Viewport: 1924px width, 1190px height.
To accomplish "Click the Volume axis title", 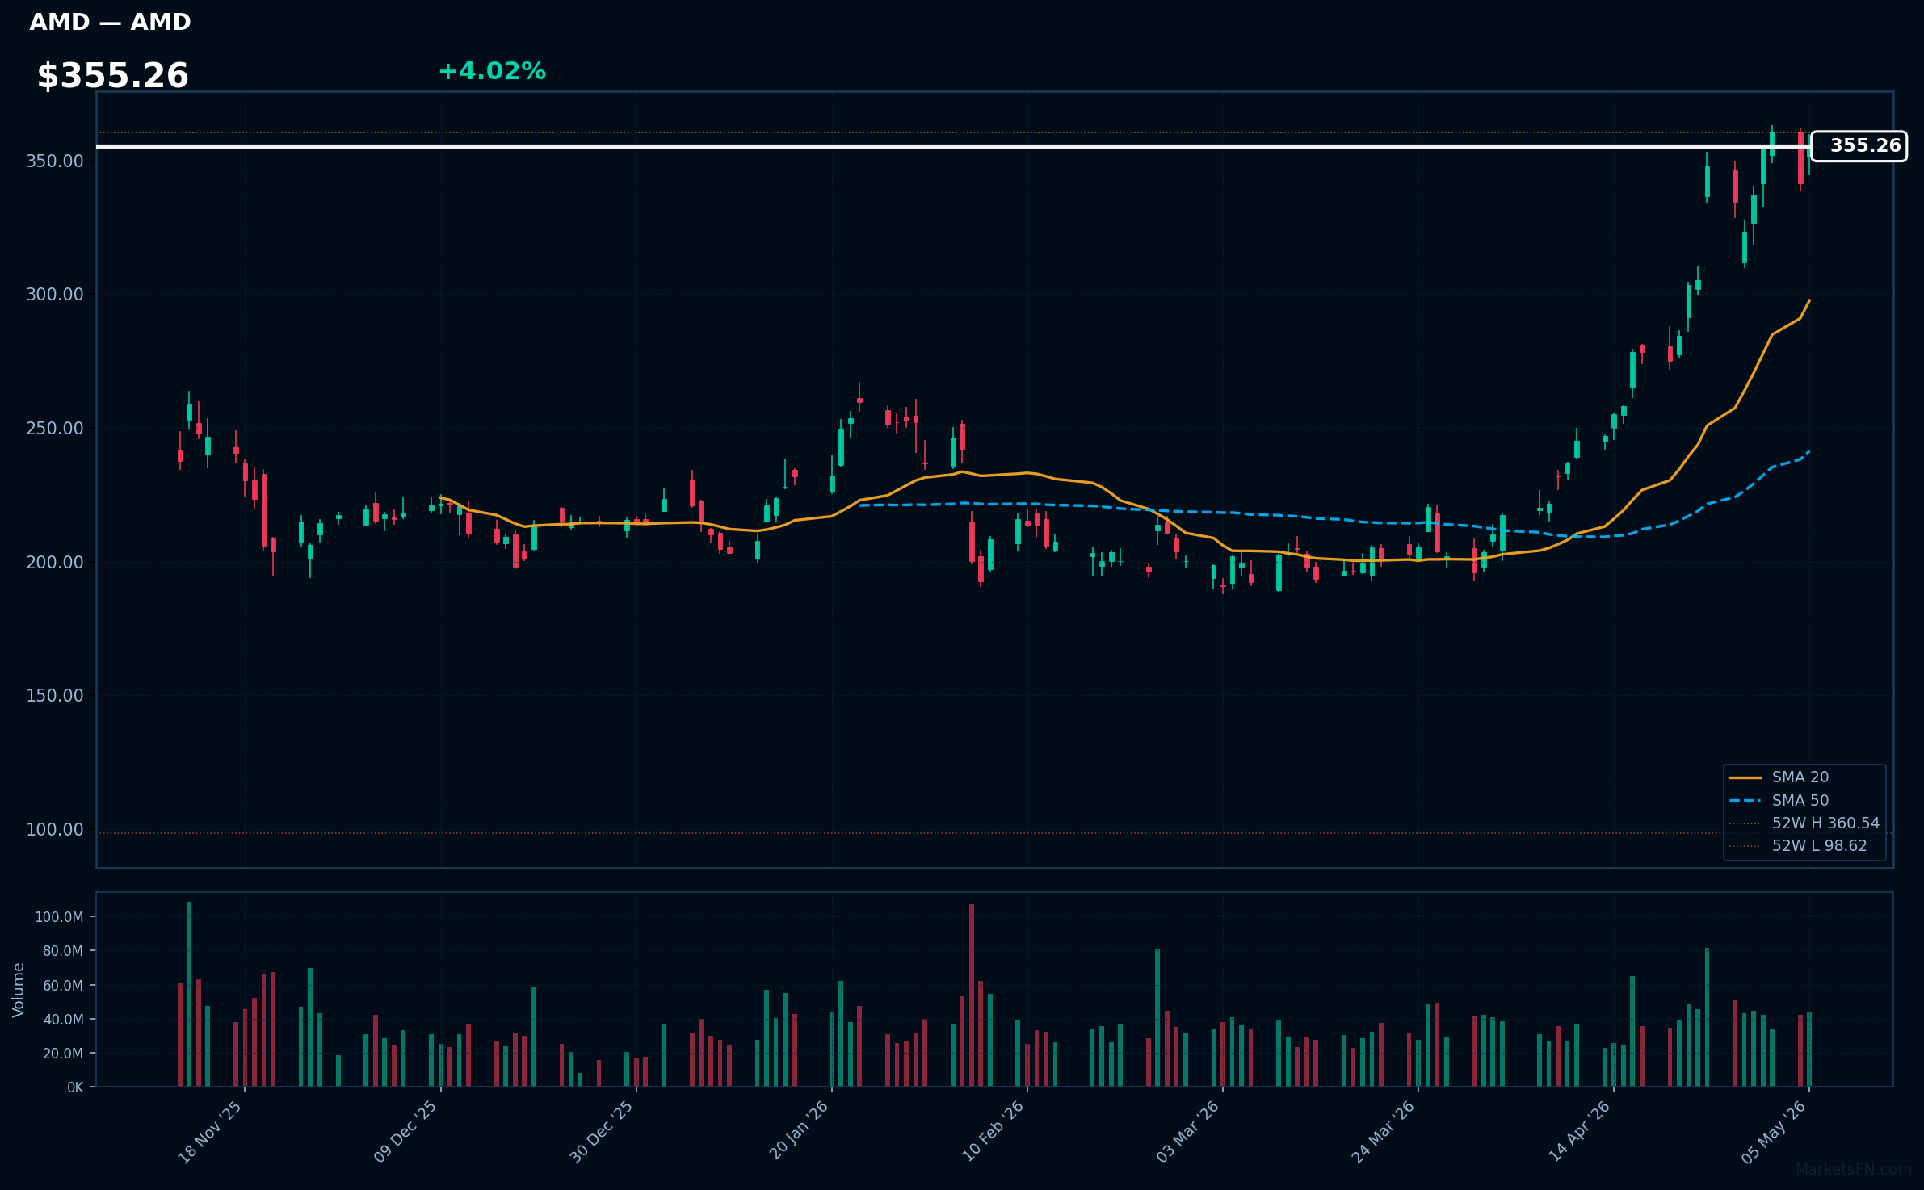I will coord(19,990).
